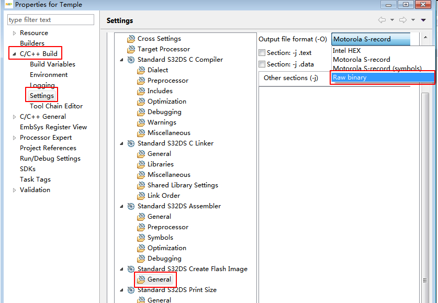Click icon beside linker Miscellaneous

click(x=141, y=175)
